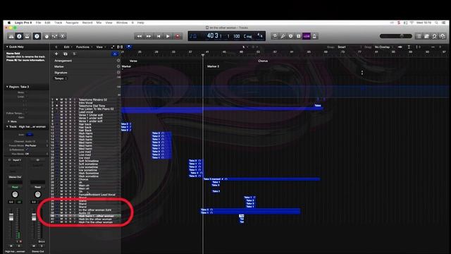The image size is (451, 254).
Task: Open the Track menu
Action: pos(58,23)
